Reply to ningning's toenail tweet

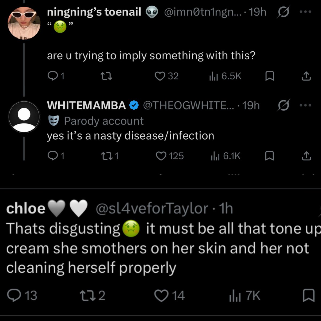point(56,77)
